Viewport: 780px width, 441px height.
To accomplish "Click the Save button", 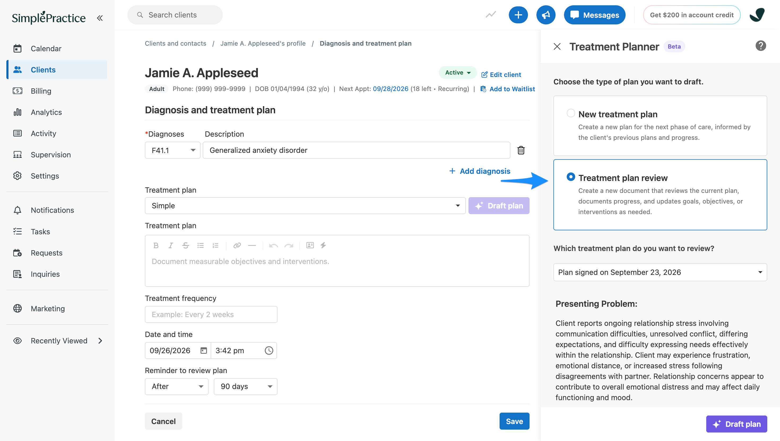I will coord(514,421).
